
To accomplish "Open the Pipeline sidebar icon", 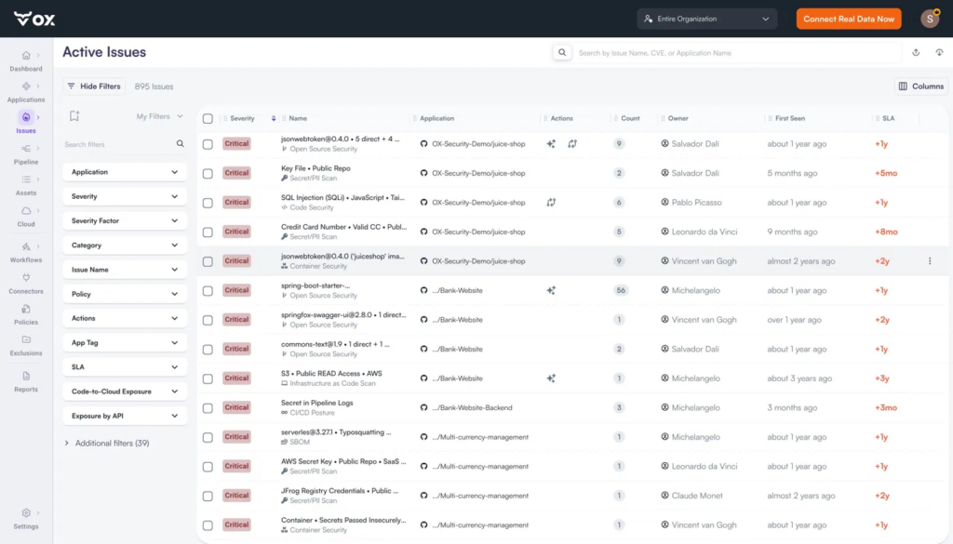I will [26, 149].
